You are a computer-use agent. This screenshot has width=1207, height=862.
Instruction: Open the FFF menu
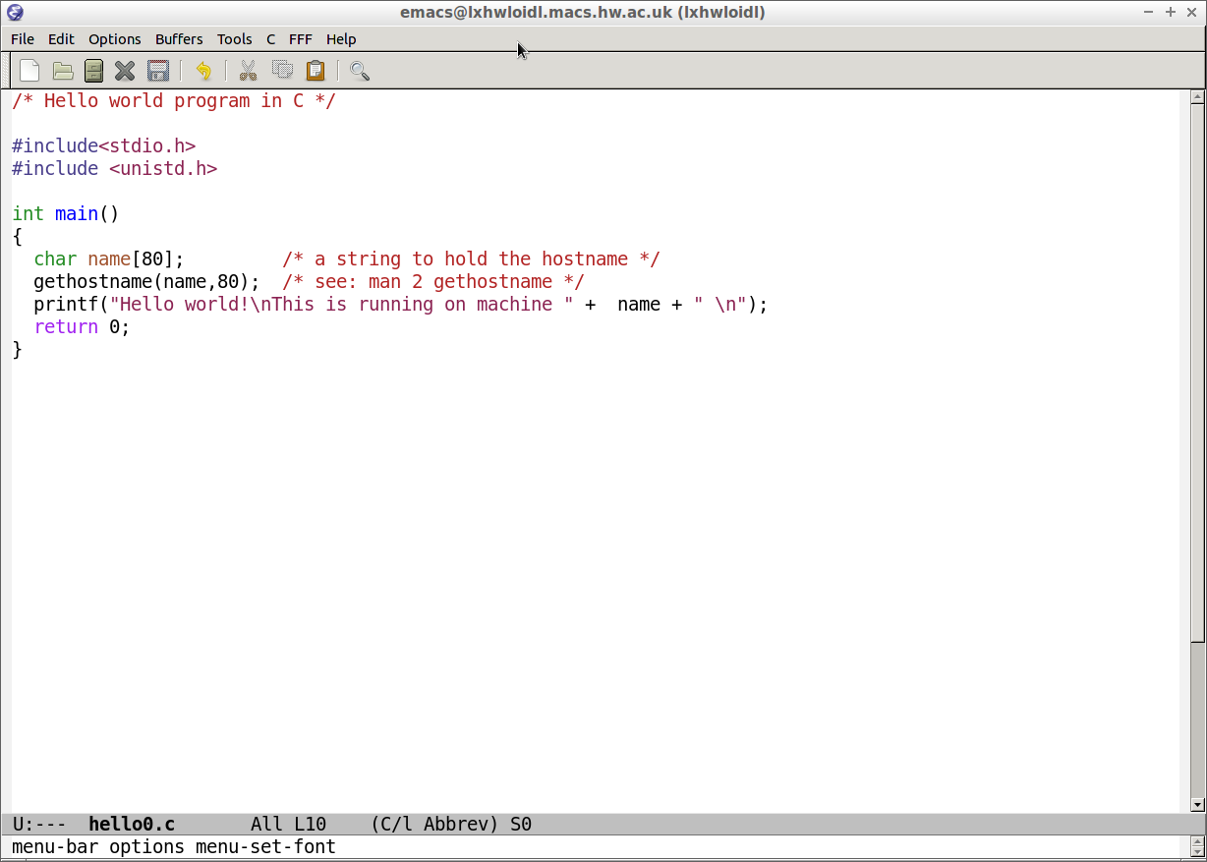[x=300, y=39]
